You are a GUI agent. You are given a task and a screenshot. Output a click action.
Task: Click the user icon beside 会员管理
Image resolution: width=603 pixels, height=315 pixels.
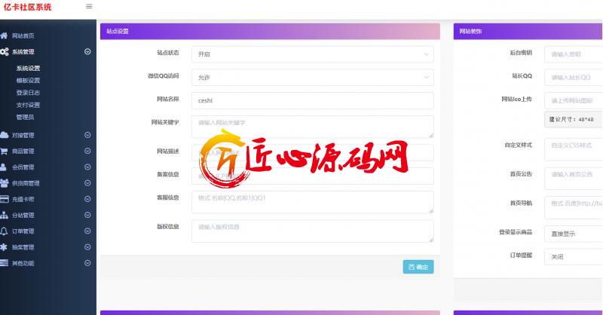pos(4,167)
